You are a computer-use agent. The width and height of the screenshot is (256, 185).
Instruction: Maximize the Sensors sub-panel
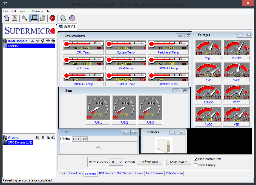[x=182, y=132]
